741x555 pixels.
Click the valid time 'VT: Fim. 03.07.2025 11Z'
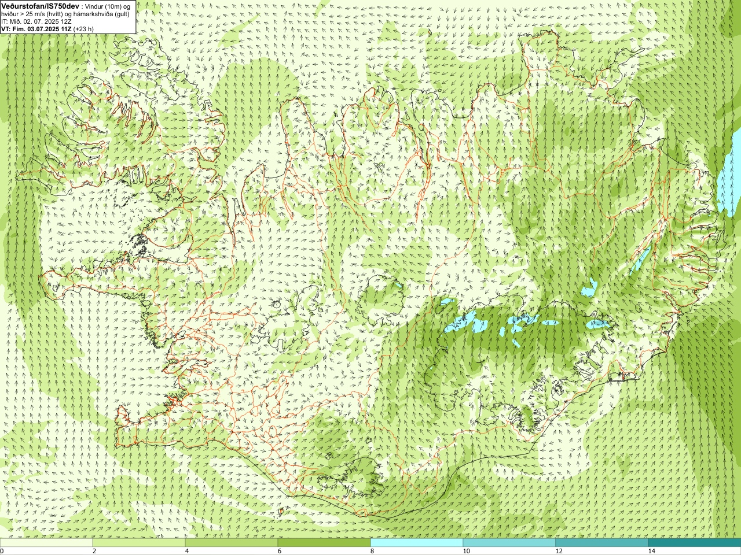36,29
